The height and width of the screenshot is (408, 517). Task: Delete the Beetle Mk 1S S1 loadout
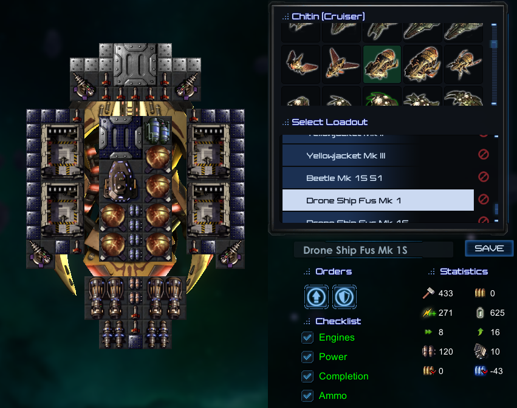(x=484, y=177)
